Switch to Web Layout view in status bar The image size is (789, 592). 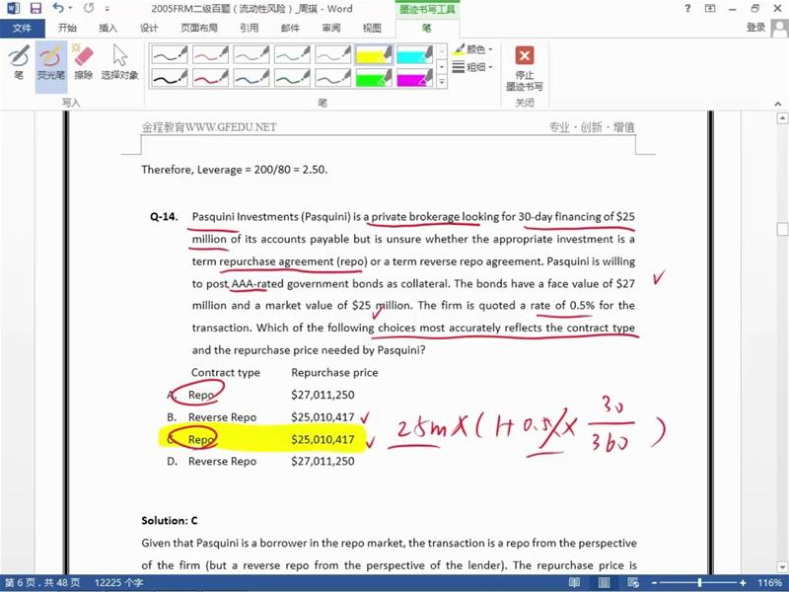[x=633, y=583]
